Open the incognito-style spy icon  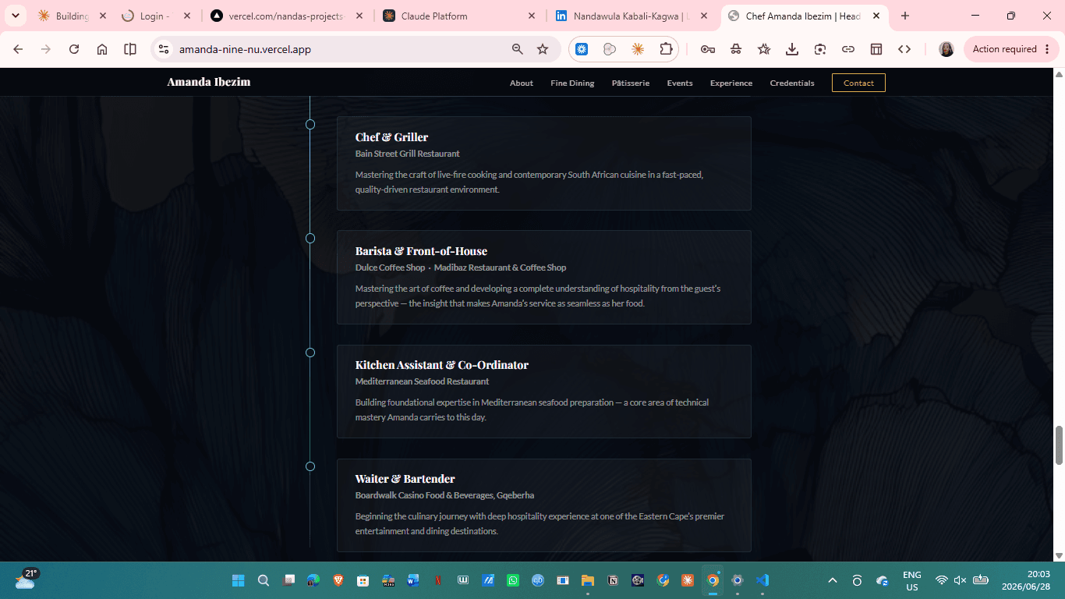pyautogui.click(x=736, y=49)
